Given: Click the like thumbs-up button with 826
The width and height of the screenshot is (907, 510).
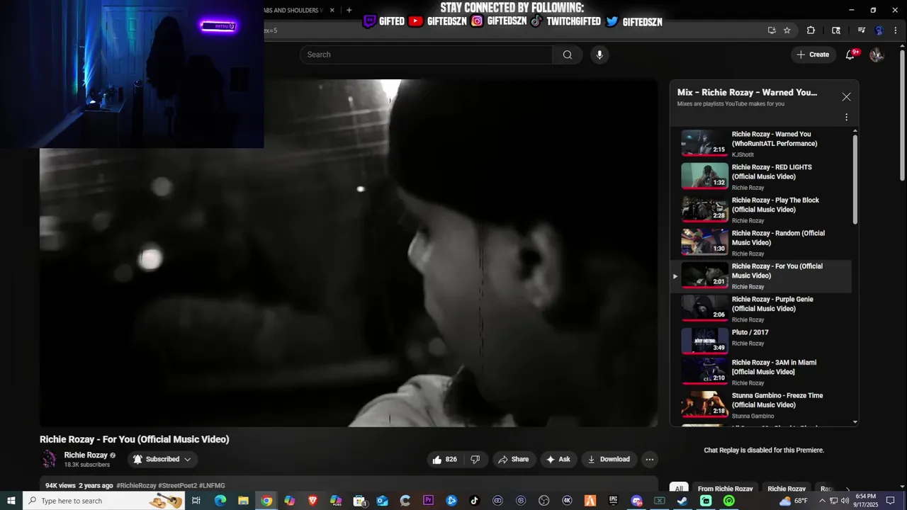Looking at the screenshot, I should pyautogui.click(x=444, y=459).
